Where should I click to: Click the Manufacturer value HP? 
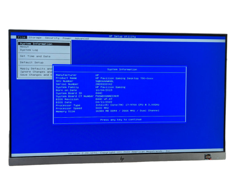pos(97,75)
